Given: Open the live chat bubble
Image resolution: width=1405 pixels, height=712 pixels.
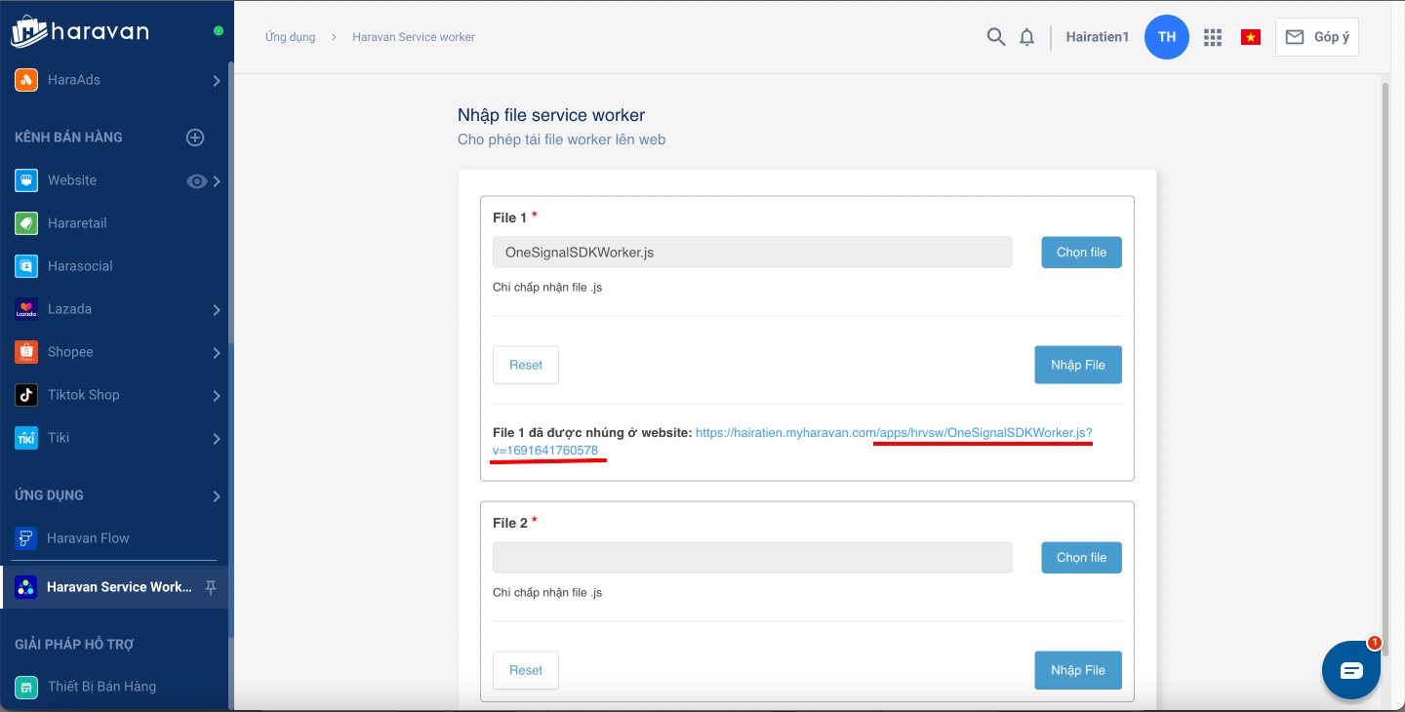Looking at the screenshot, I should (1350, 670).
